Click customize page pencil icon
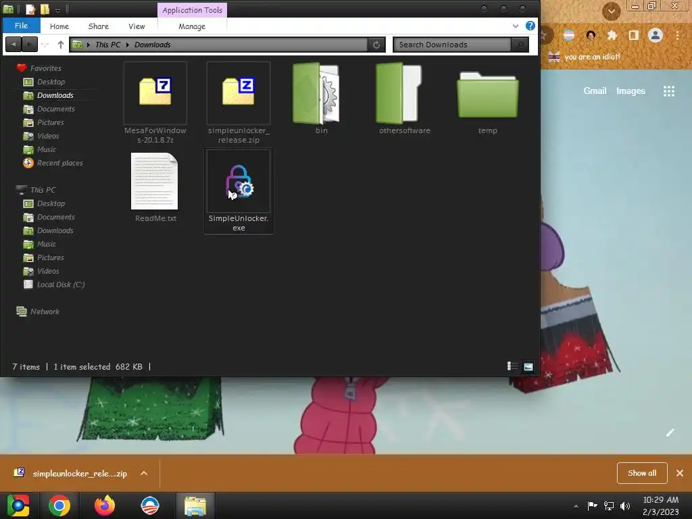Screen dimensions: 692x519 click(670, 432)
